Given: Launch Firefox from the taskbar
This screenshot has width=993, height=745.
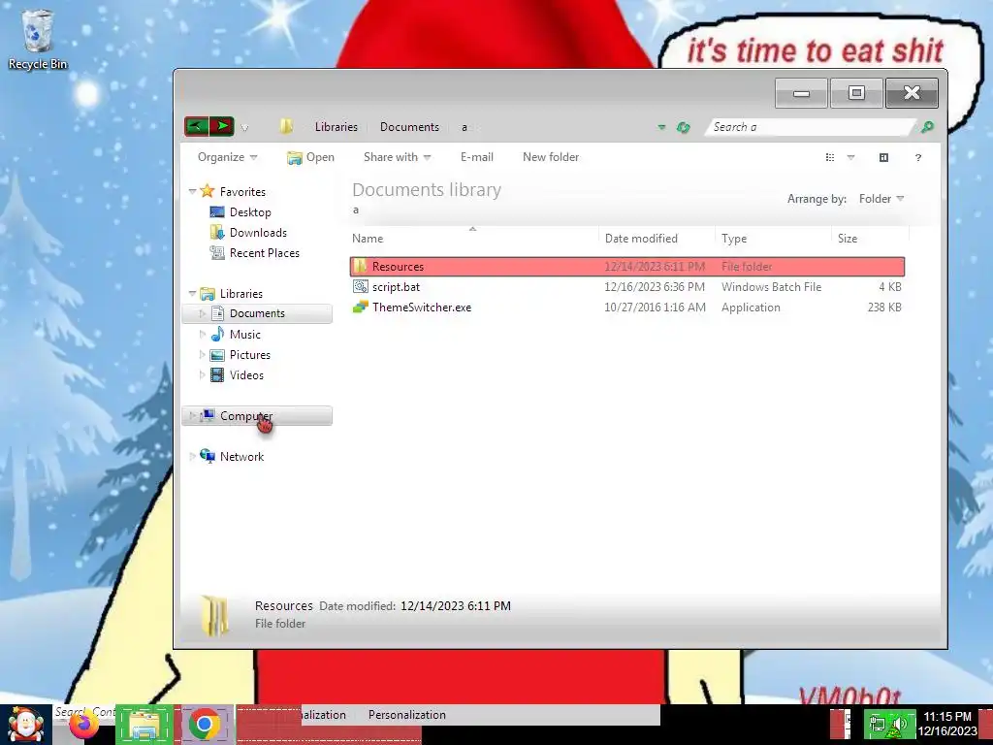Looking at the screenshot, I should click(x=84, y=726).
